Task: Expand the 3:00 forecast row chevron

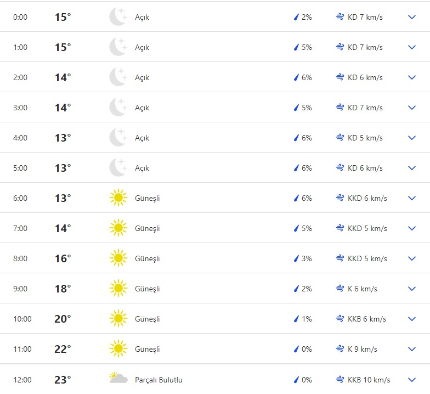Action: tap(412, 108)
